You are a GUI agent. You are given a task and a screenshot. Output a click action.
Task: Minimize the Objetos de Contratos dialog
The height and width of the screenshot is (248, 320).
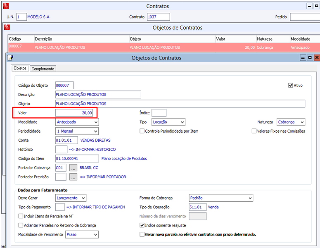(303, 58)
